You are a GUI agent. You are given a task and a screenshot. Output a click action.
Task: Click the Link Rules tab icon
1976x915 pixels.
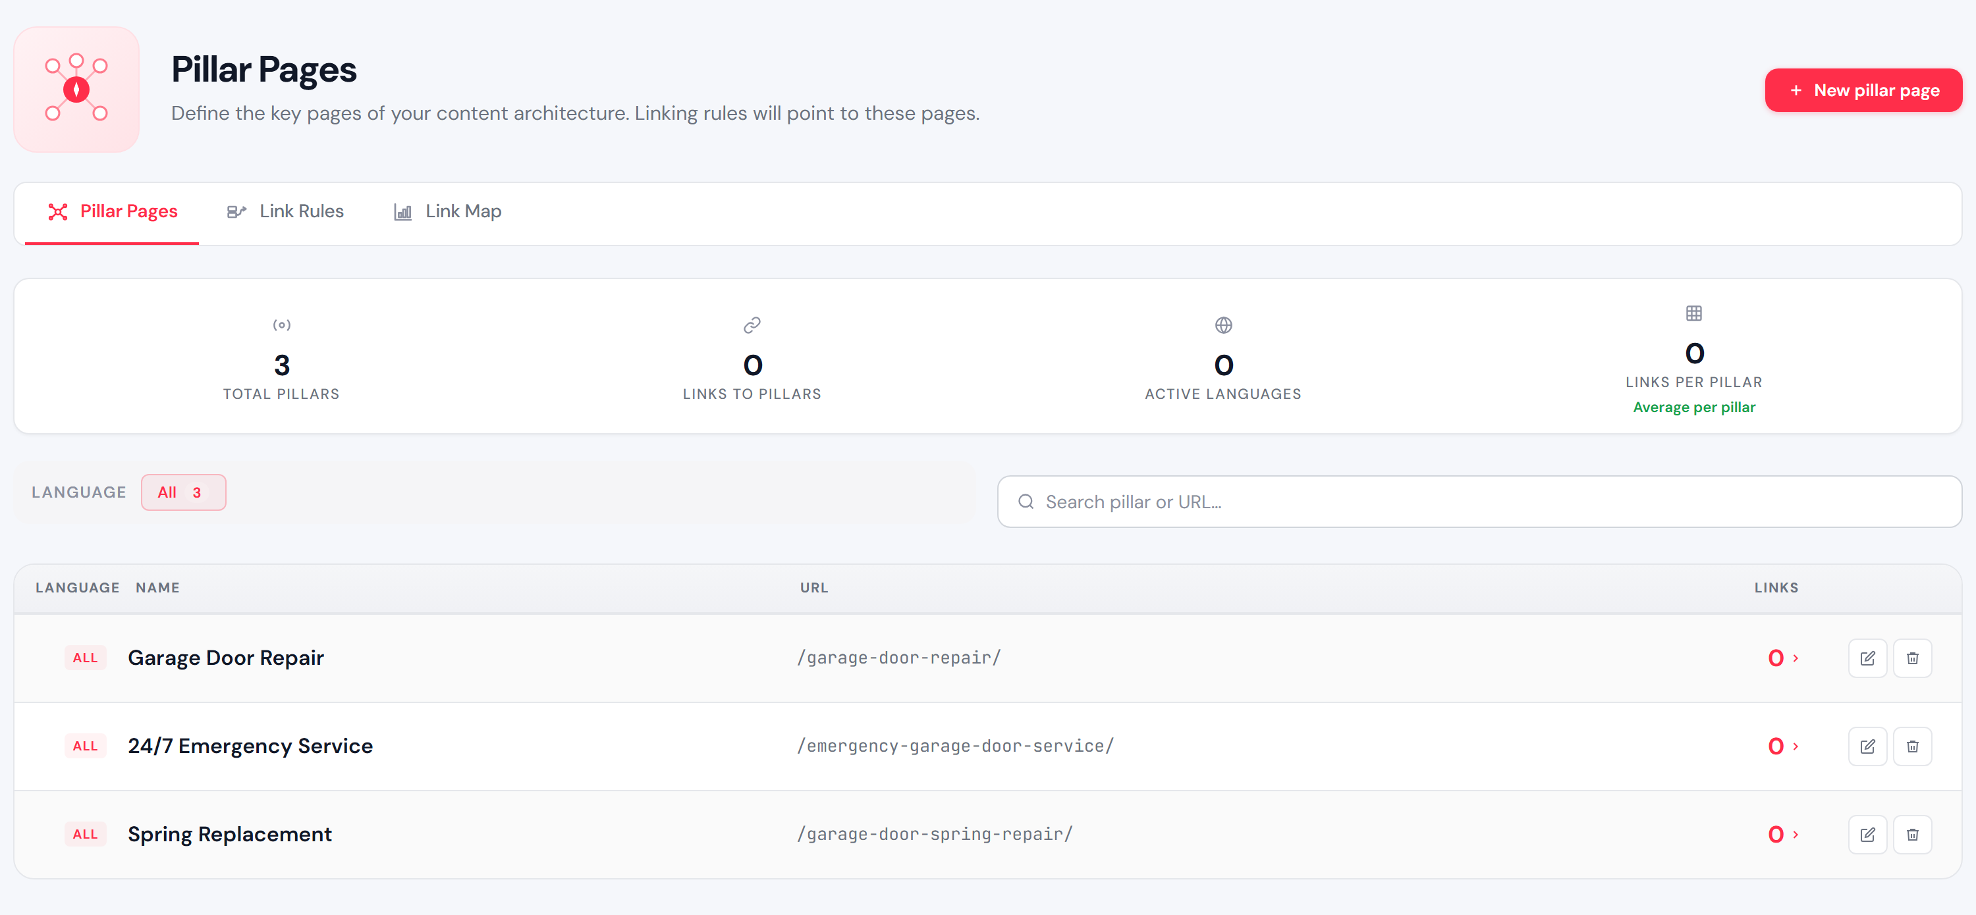236,212
